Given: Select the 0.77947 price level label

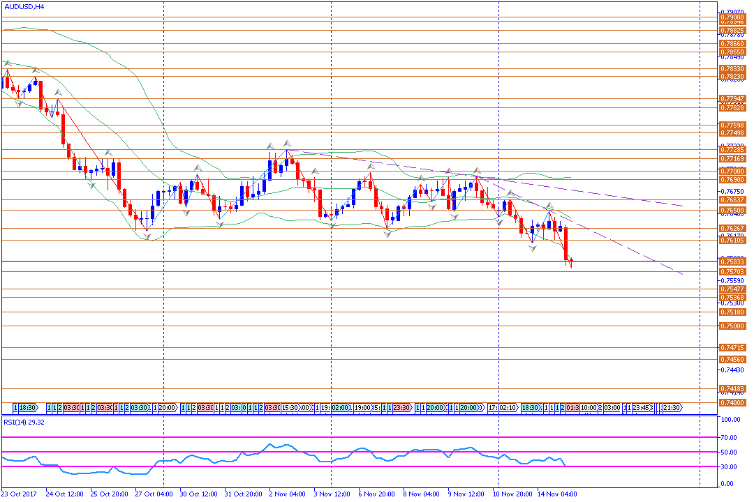Looking at the screenshot, I should (x=732, y=99).
